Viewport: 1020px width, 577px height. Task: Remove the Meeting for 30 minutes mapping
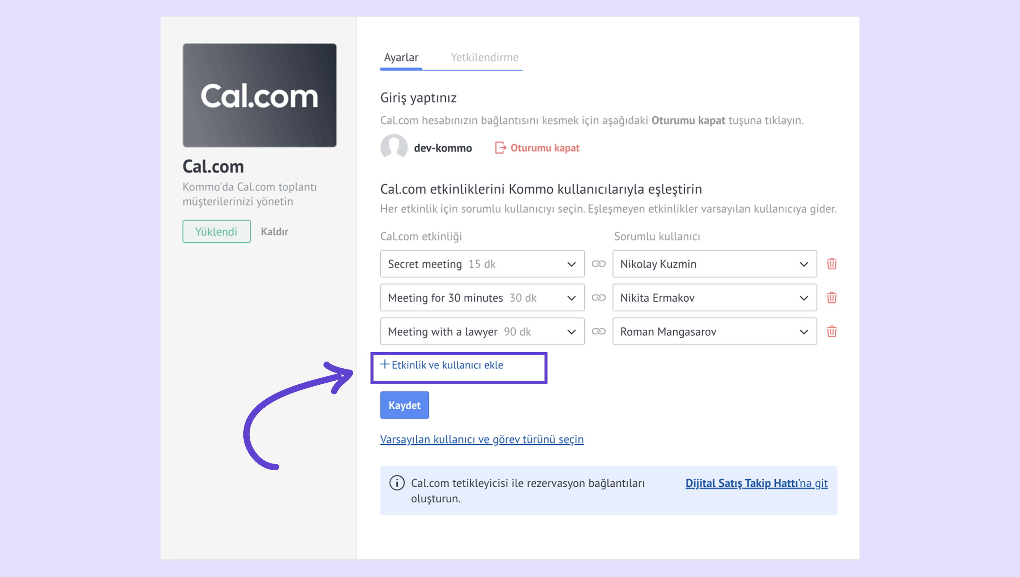[x=832, y=297]
